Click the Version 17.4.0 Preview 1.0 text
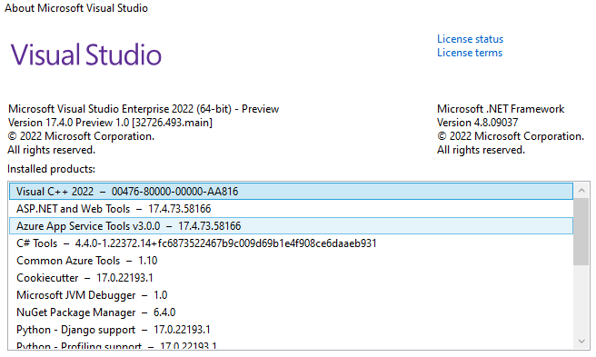Viewport: 596px width, 357px height. [x=110, y=123]
